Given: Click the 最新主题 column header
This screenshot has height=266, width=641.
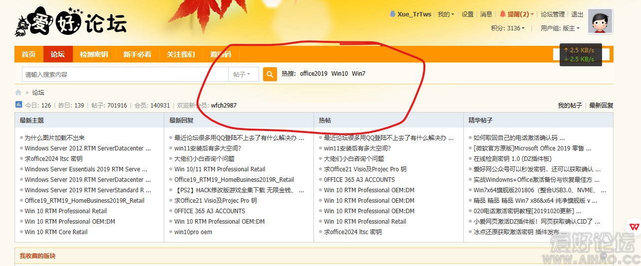Looking at the screenshot, I should tap(32, 120).
